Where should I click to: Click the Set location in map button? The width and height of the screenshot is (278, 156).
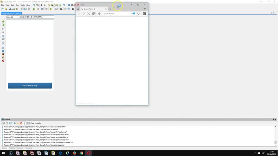coord(30,85)
